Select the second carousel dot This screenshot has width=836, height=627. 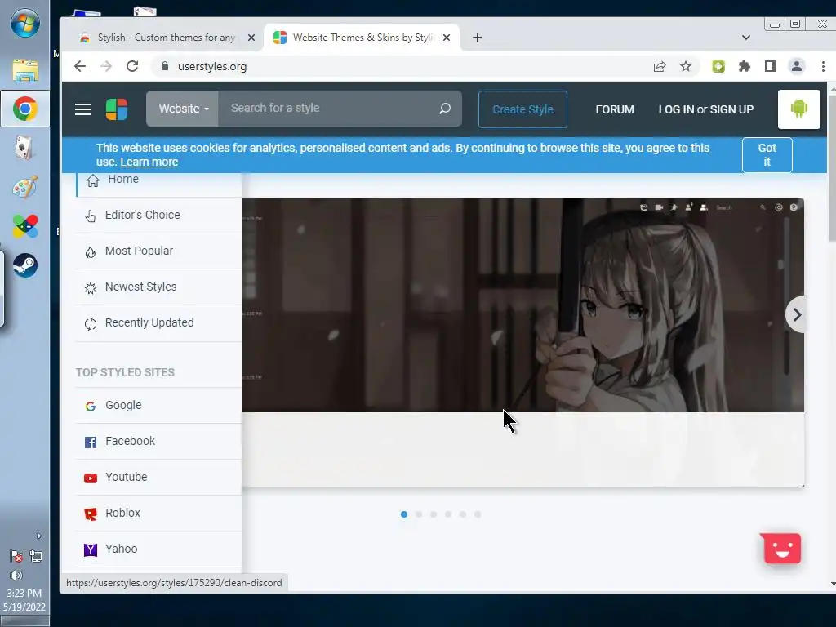419,514
